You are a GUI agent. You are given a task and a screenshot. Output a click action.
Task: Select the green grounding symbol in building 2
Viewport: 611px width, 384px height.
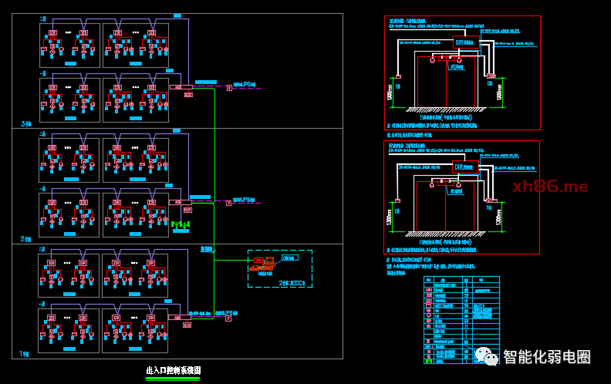(x=179, y=226)
